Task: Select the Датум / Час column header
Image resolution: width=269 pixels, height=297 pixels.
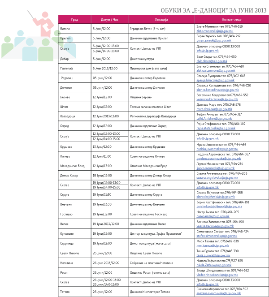Action: 109,20
